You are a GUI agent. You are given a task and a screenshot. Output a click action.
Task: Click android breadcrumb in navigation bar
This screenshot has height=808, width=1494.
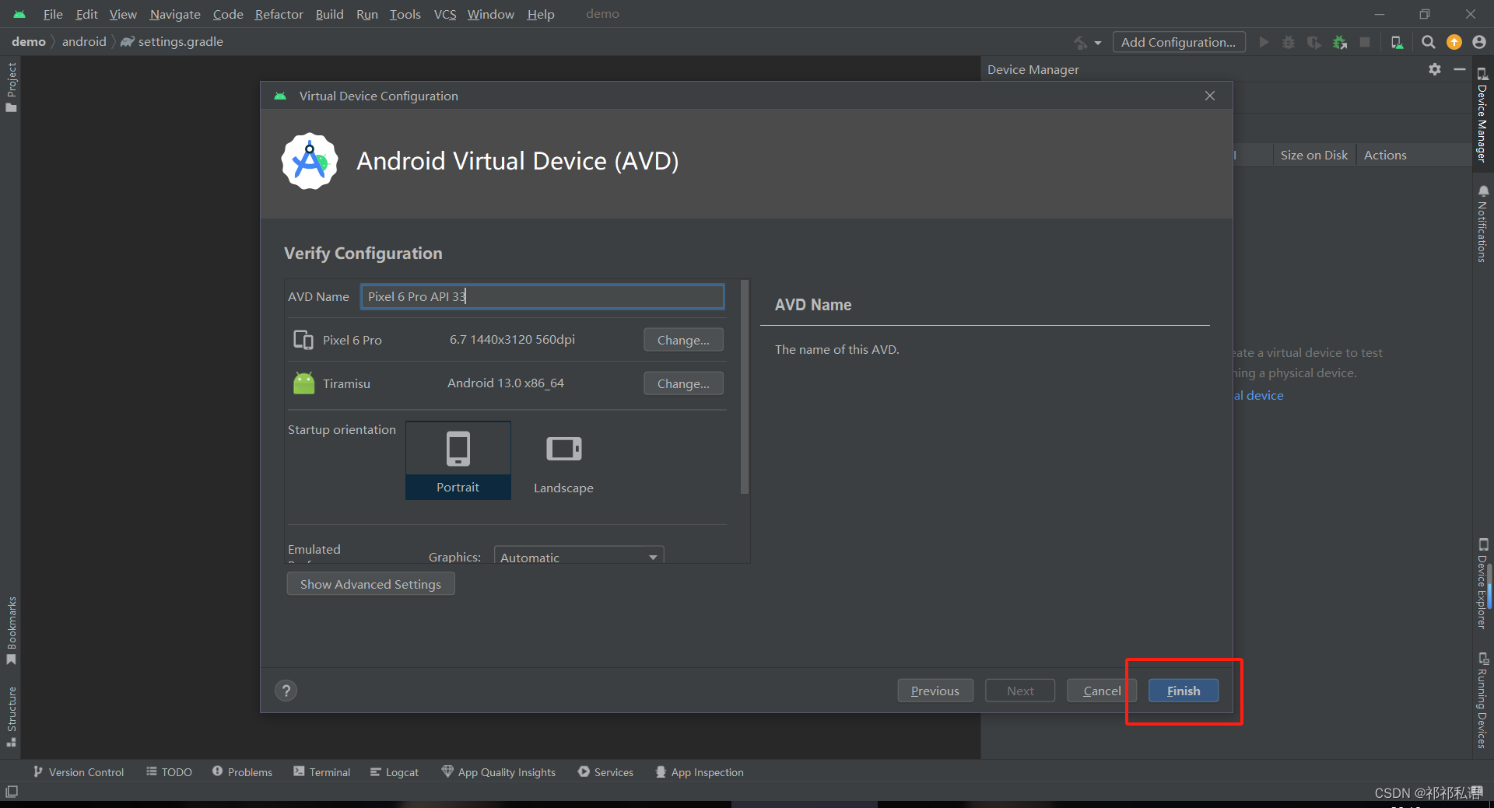pos(84,42)
